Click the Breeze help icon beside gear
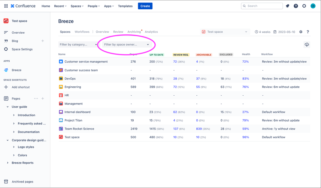 (308, 32)
